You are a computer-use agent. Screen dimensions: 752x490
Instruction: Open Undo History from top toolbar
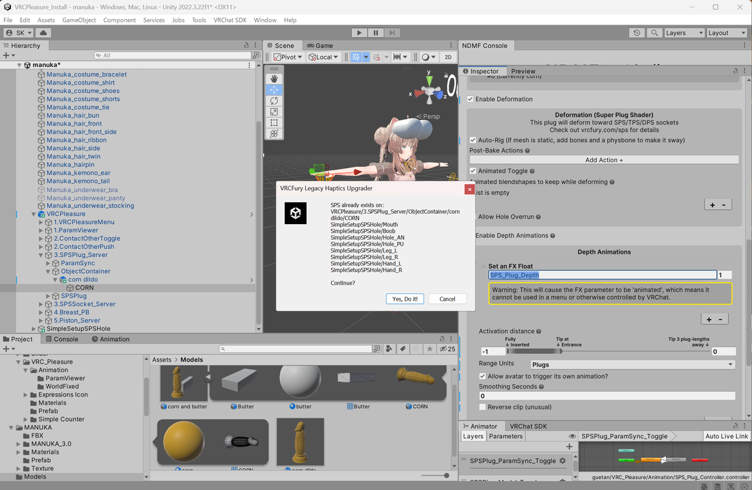637,33
